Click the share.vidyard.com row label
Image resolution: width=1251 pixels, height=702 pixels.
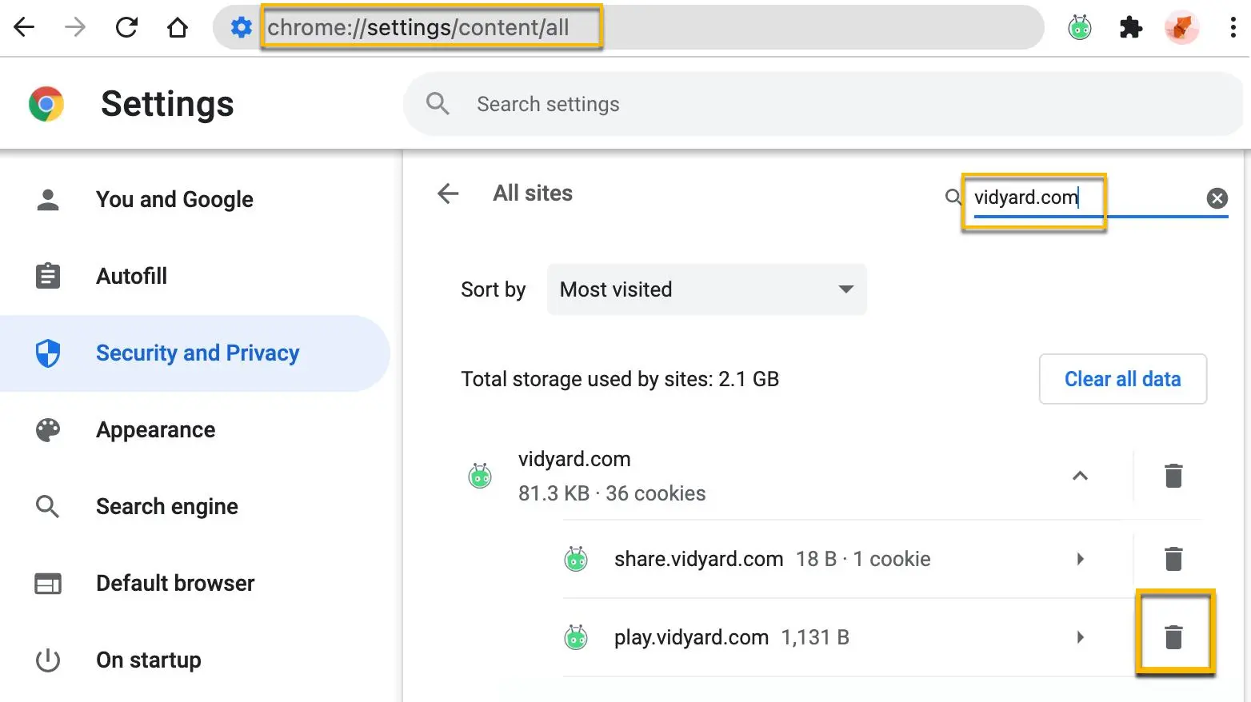pos(698,559)
